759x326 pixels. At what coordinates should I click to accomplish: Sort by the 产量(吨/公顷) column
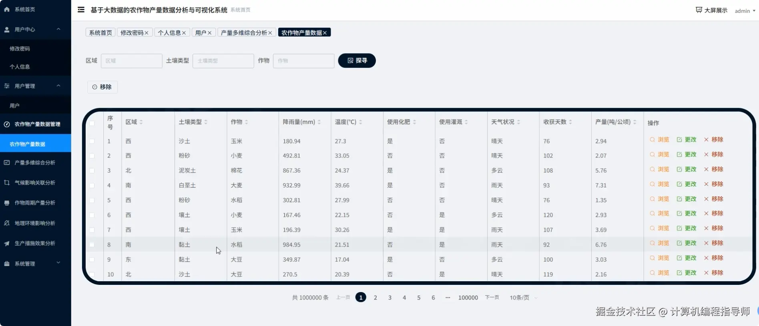coord(635,122)
